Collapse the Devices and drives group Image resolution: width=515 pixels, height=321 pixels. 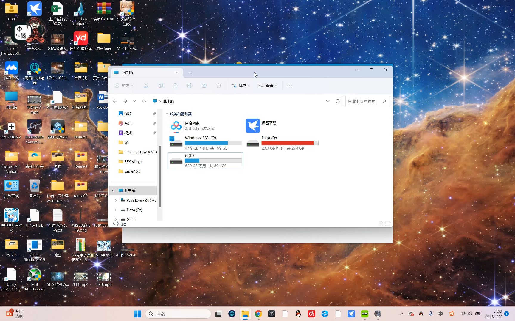tap(167, 114)
